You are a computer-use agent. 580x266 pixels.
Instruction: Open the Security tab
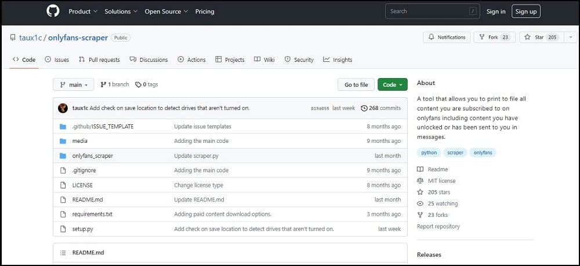(x=299, y=60)
